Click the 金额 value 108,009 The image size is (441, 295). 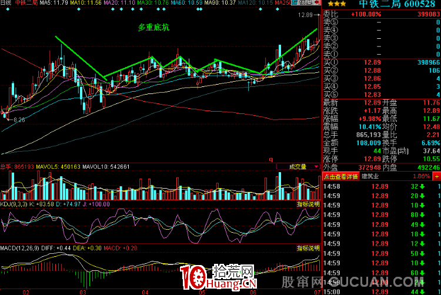(x=369, y=143)
